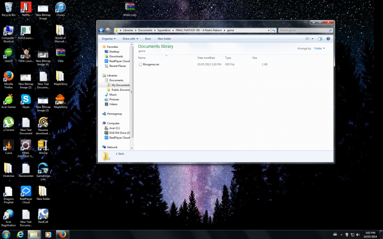Create a New folder from toolbar
This screenshot has height=239, width=383.
coord(164,39)
